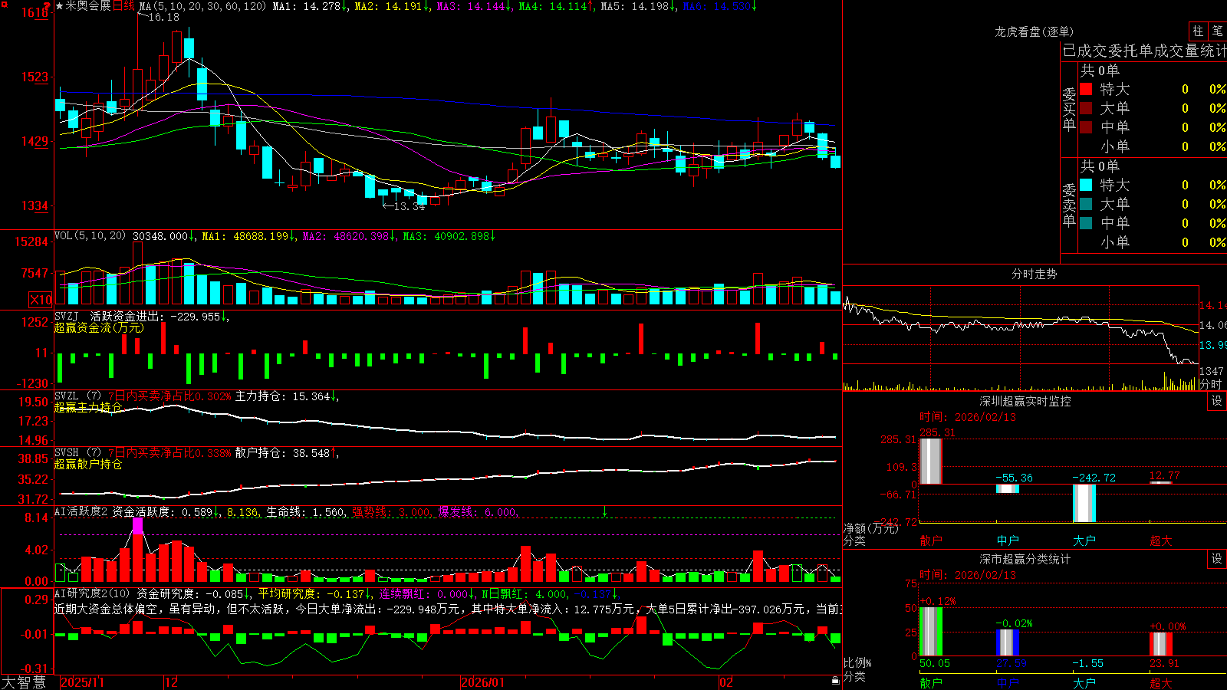Click the 已成交委托单成交量统计 header

[1145, 51]
